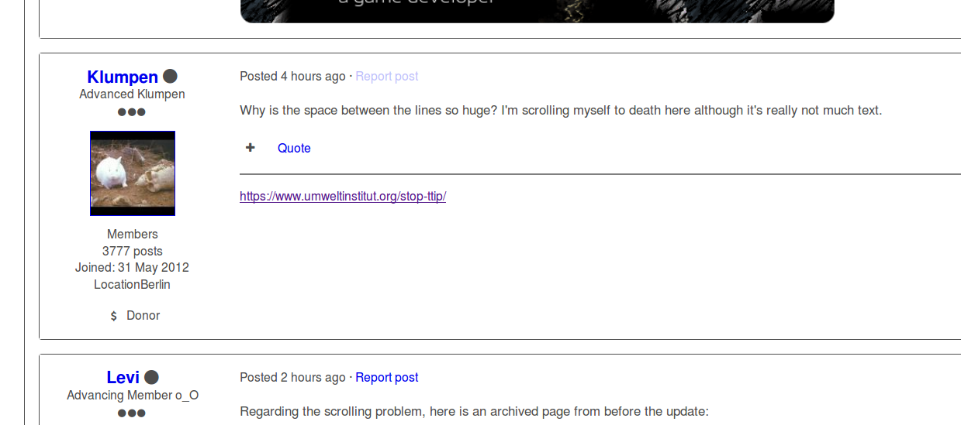
Task: Click the offline status circle beside Klumpen
Action: point(170,76)
